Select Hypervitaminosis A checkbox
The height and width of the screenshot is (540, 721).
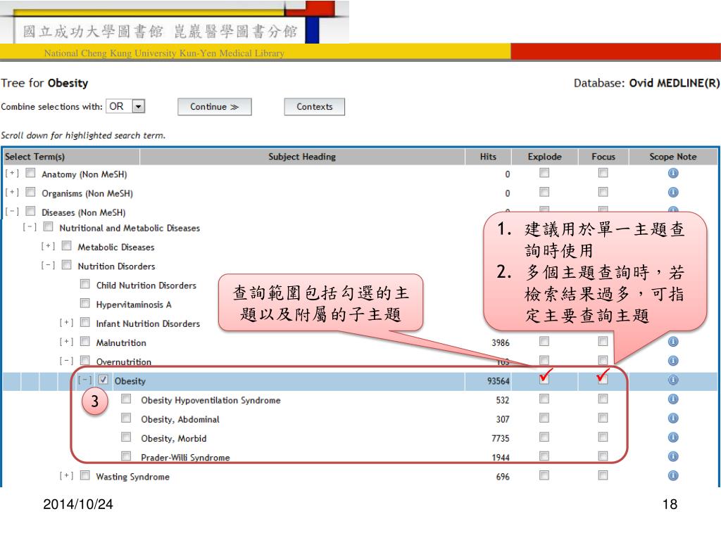(84, 303)
